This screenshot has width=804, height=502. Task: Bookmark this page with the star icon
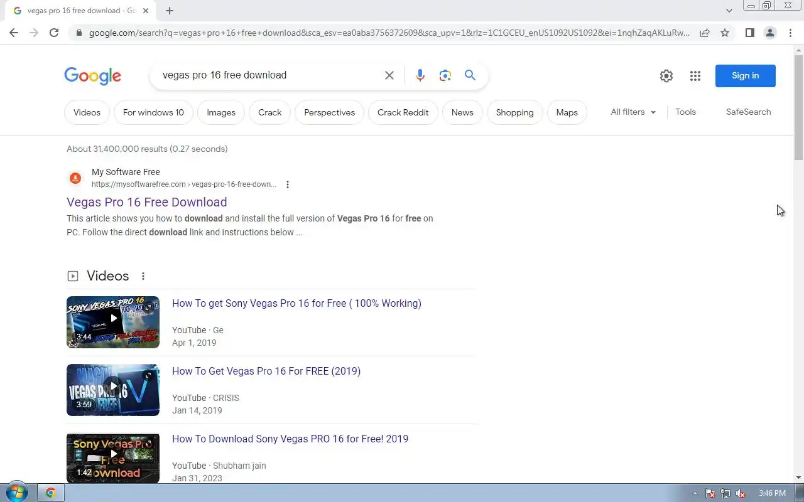725,33
